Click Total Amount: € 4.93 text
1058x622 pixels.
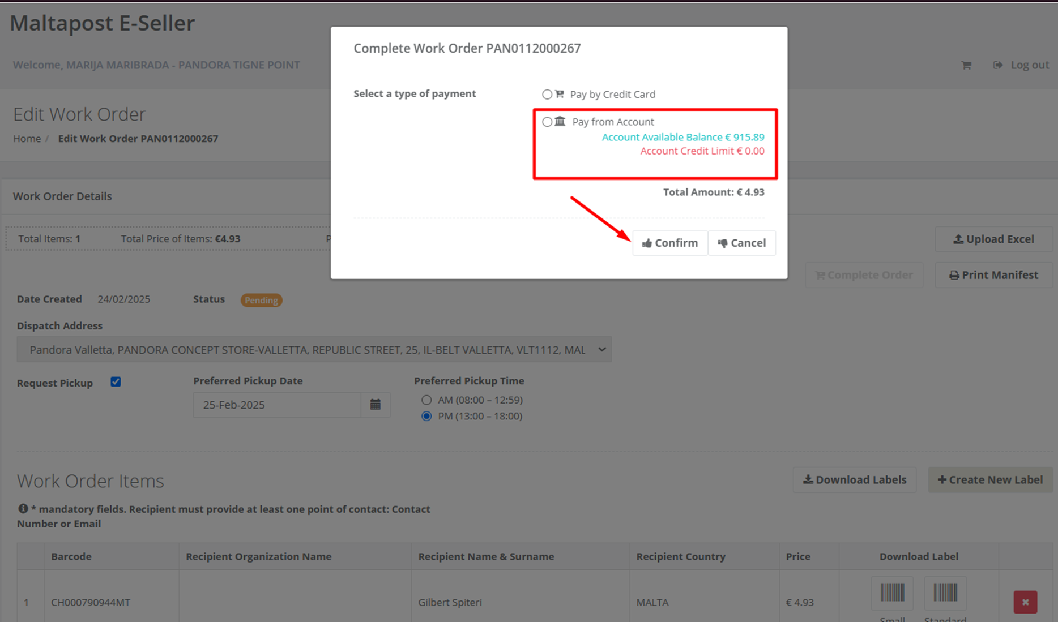tap(714, 192)
